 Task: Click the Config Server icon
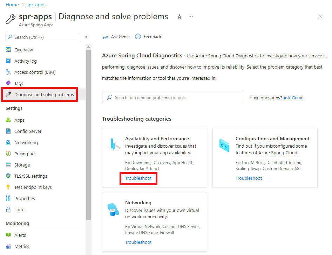[8, 131]
